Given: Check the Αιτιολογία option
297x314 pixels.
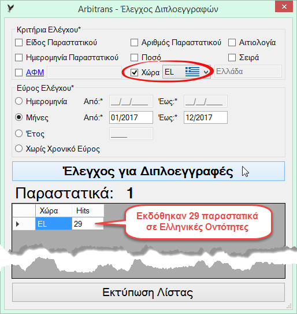Looking at the screenshot, I should coord(232,42).
